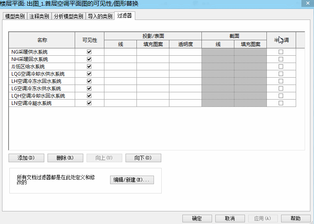
Task: Uncheck visibility for NG采暖供水系统
Action: pyautogui.click(x=89, y=52)
